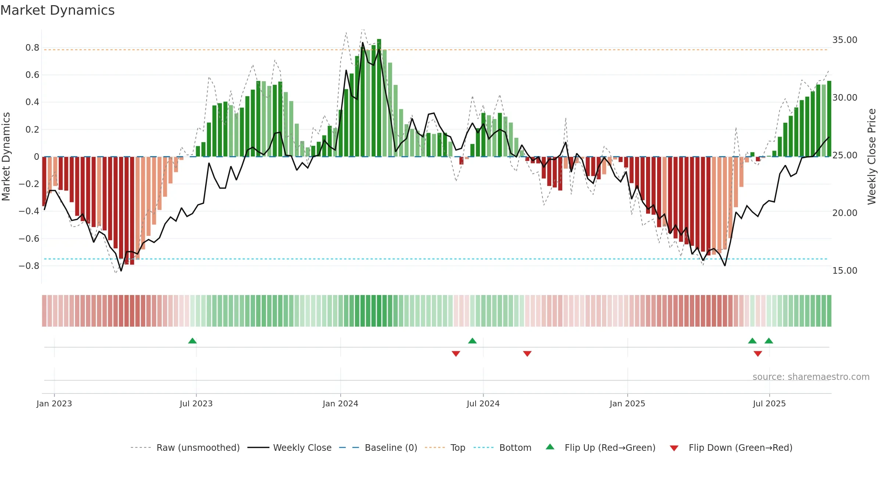Click the green triangle icon in the legend

[550, 447]
